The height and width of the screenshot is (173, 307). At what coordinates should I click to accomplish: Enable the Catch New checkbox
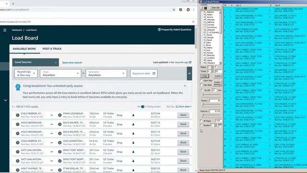(x=201, y=80)
